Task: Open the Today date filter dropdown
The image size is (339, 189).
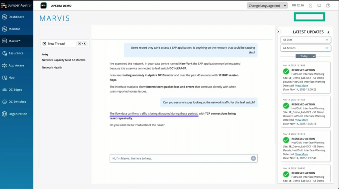Action: 305,56
